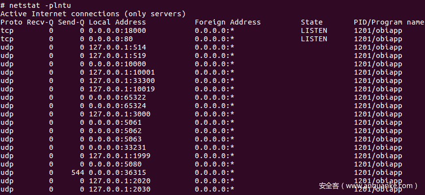Click the 'State' column header
The height and width of the screenshot is (195, 425).
[312, 22]
